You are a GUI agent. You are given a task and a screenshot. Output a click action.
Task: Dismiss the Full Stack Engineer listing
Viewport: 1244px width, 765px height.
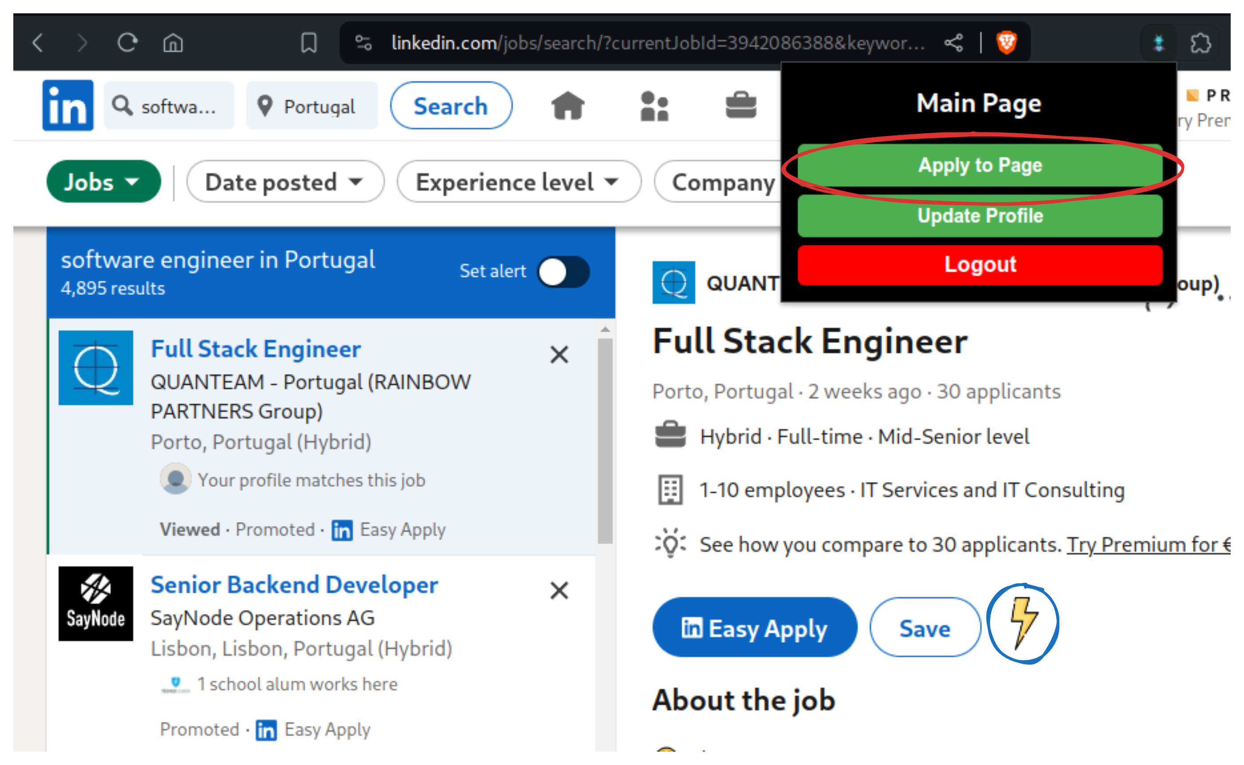[559, 355]
